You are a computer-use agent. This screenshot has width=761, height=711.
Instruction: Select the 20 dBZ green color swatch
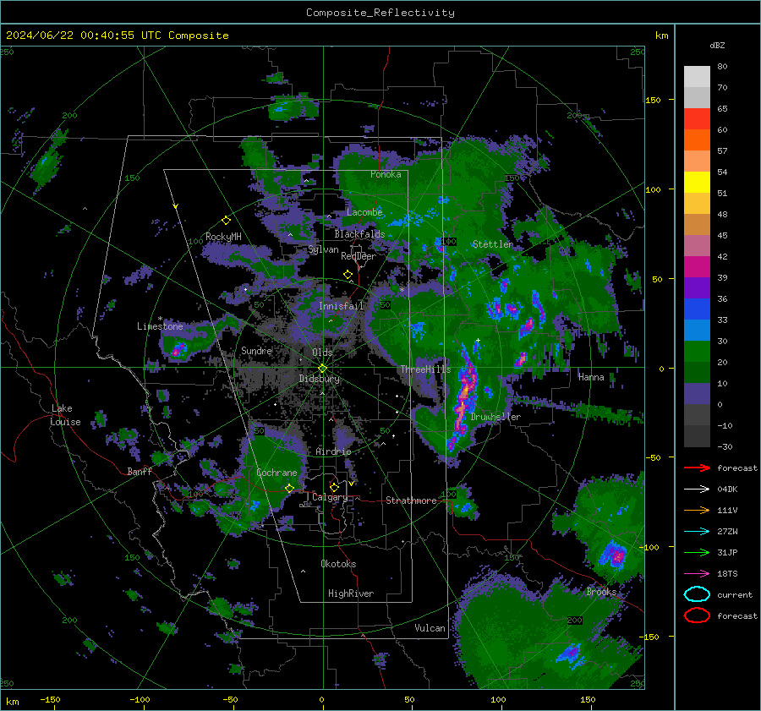point(697,352)
